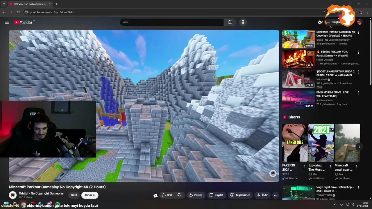Download video with İndir button
Screen dimensions: 372x209
262,195
